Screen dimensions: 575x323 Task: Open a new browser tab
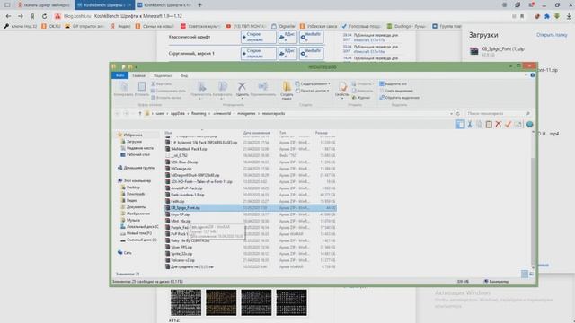pyautogui.click(x=199, y=4)
